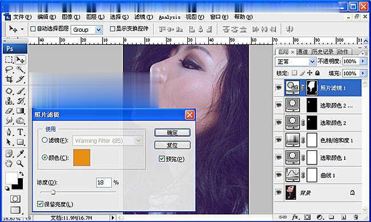371x222 pixels.
Task: Select the Slice tool
Action: click(21, 79)
